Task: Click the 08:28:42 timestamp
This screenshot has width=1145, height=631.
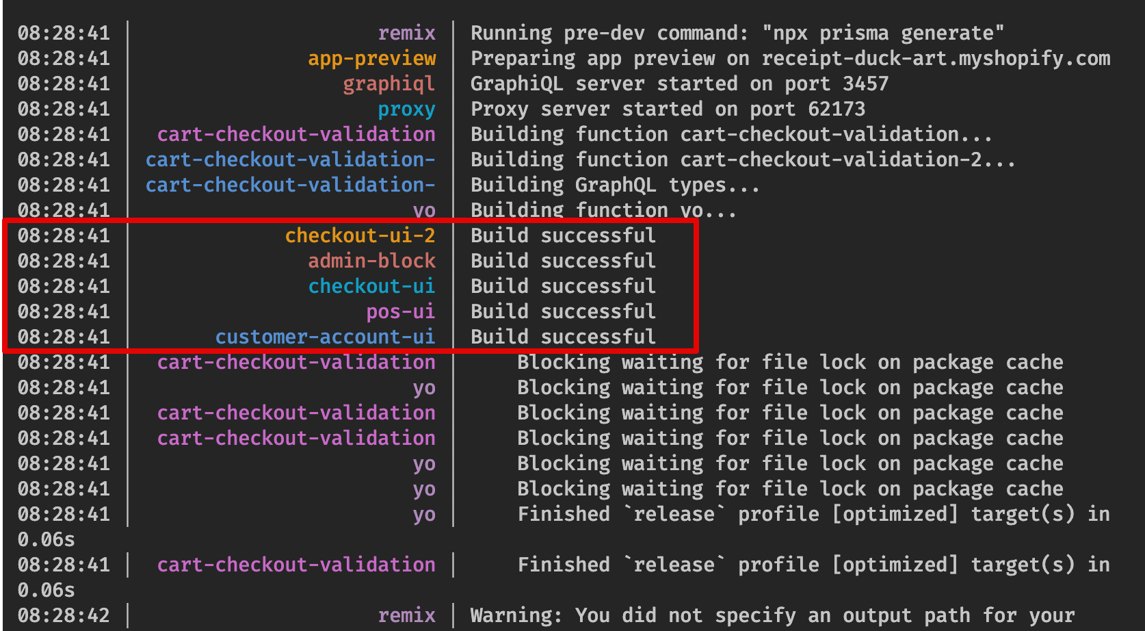Action: click(x=64, y=615)
